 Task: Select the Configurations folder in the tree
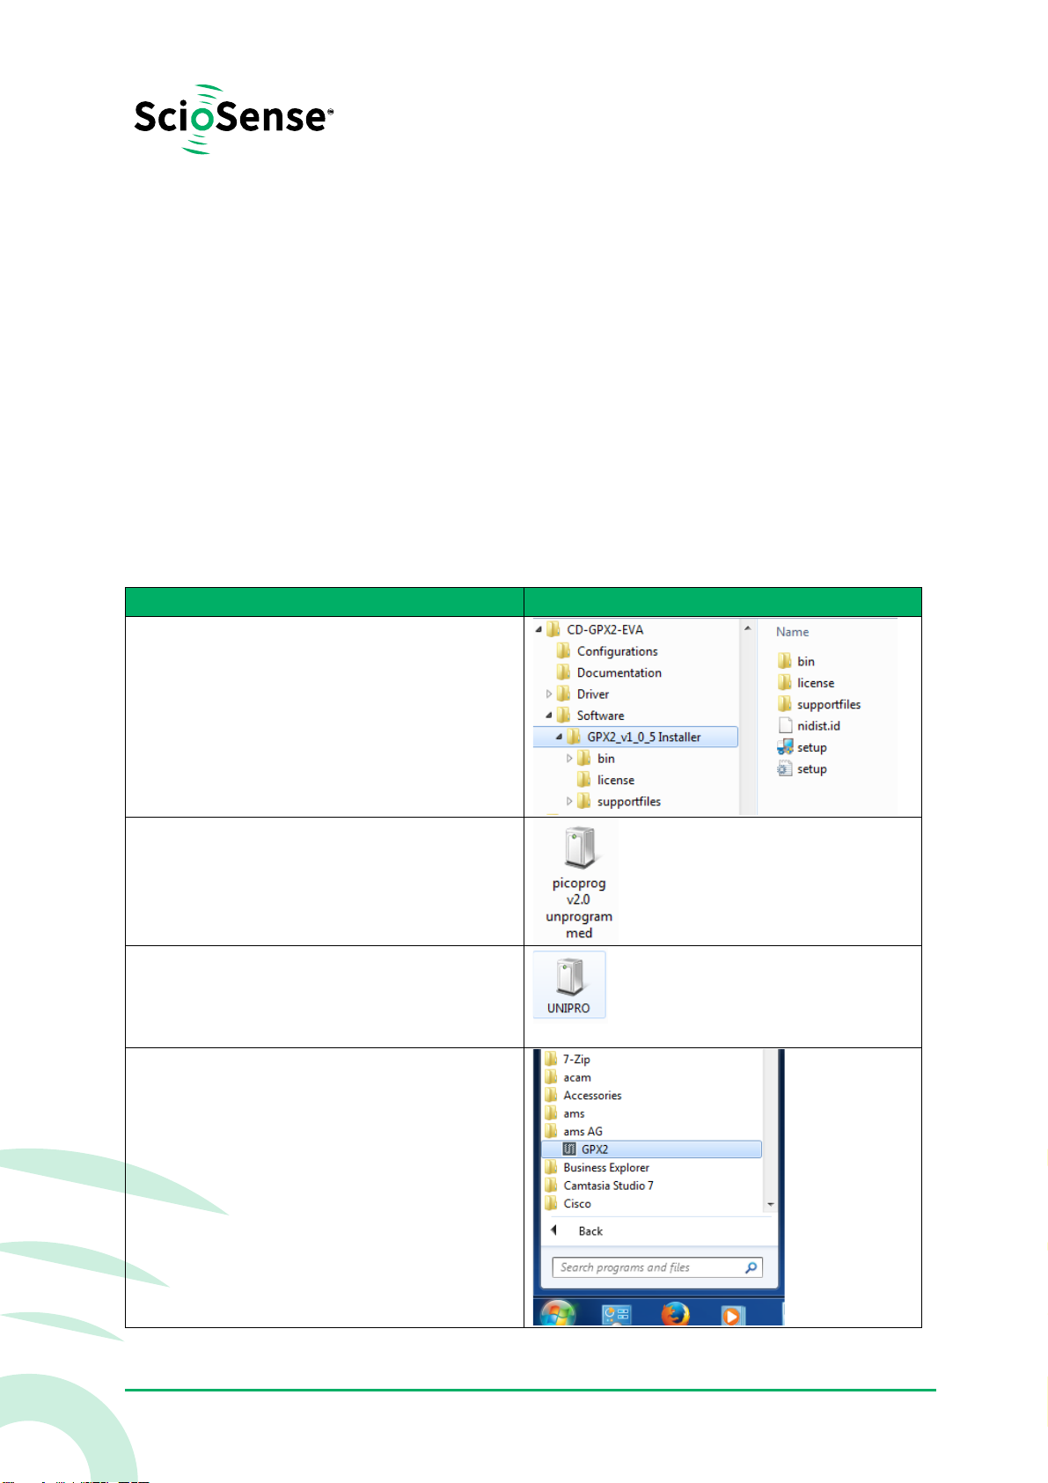608,651
